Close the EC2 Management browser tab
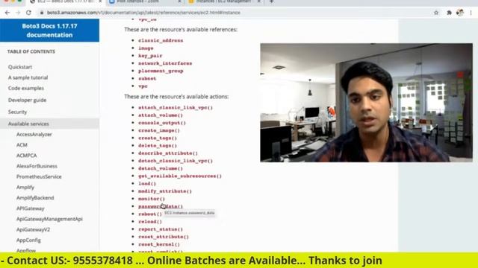Screen dimensions: 478x268 [259, 1]
